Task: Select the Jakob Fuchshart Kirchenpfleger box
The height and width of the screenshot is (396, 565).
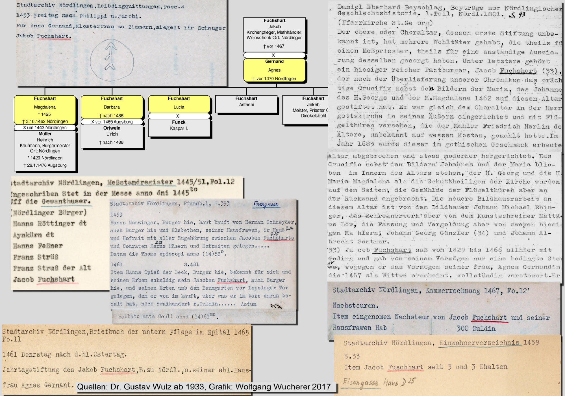Action: [274, 34]
